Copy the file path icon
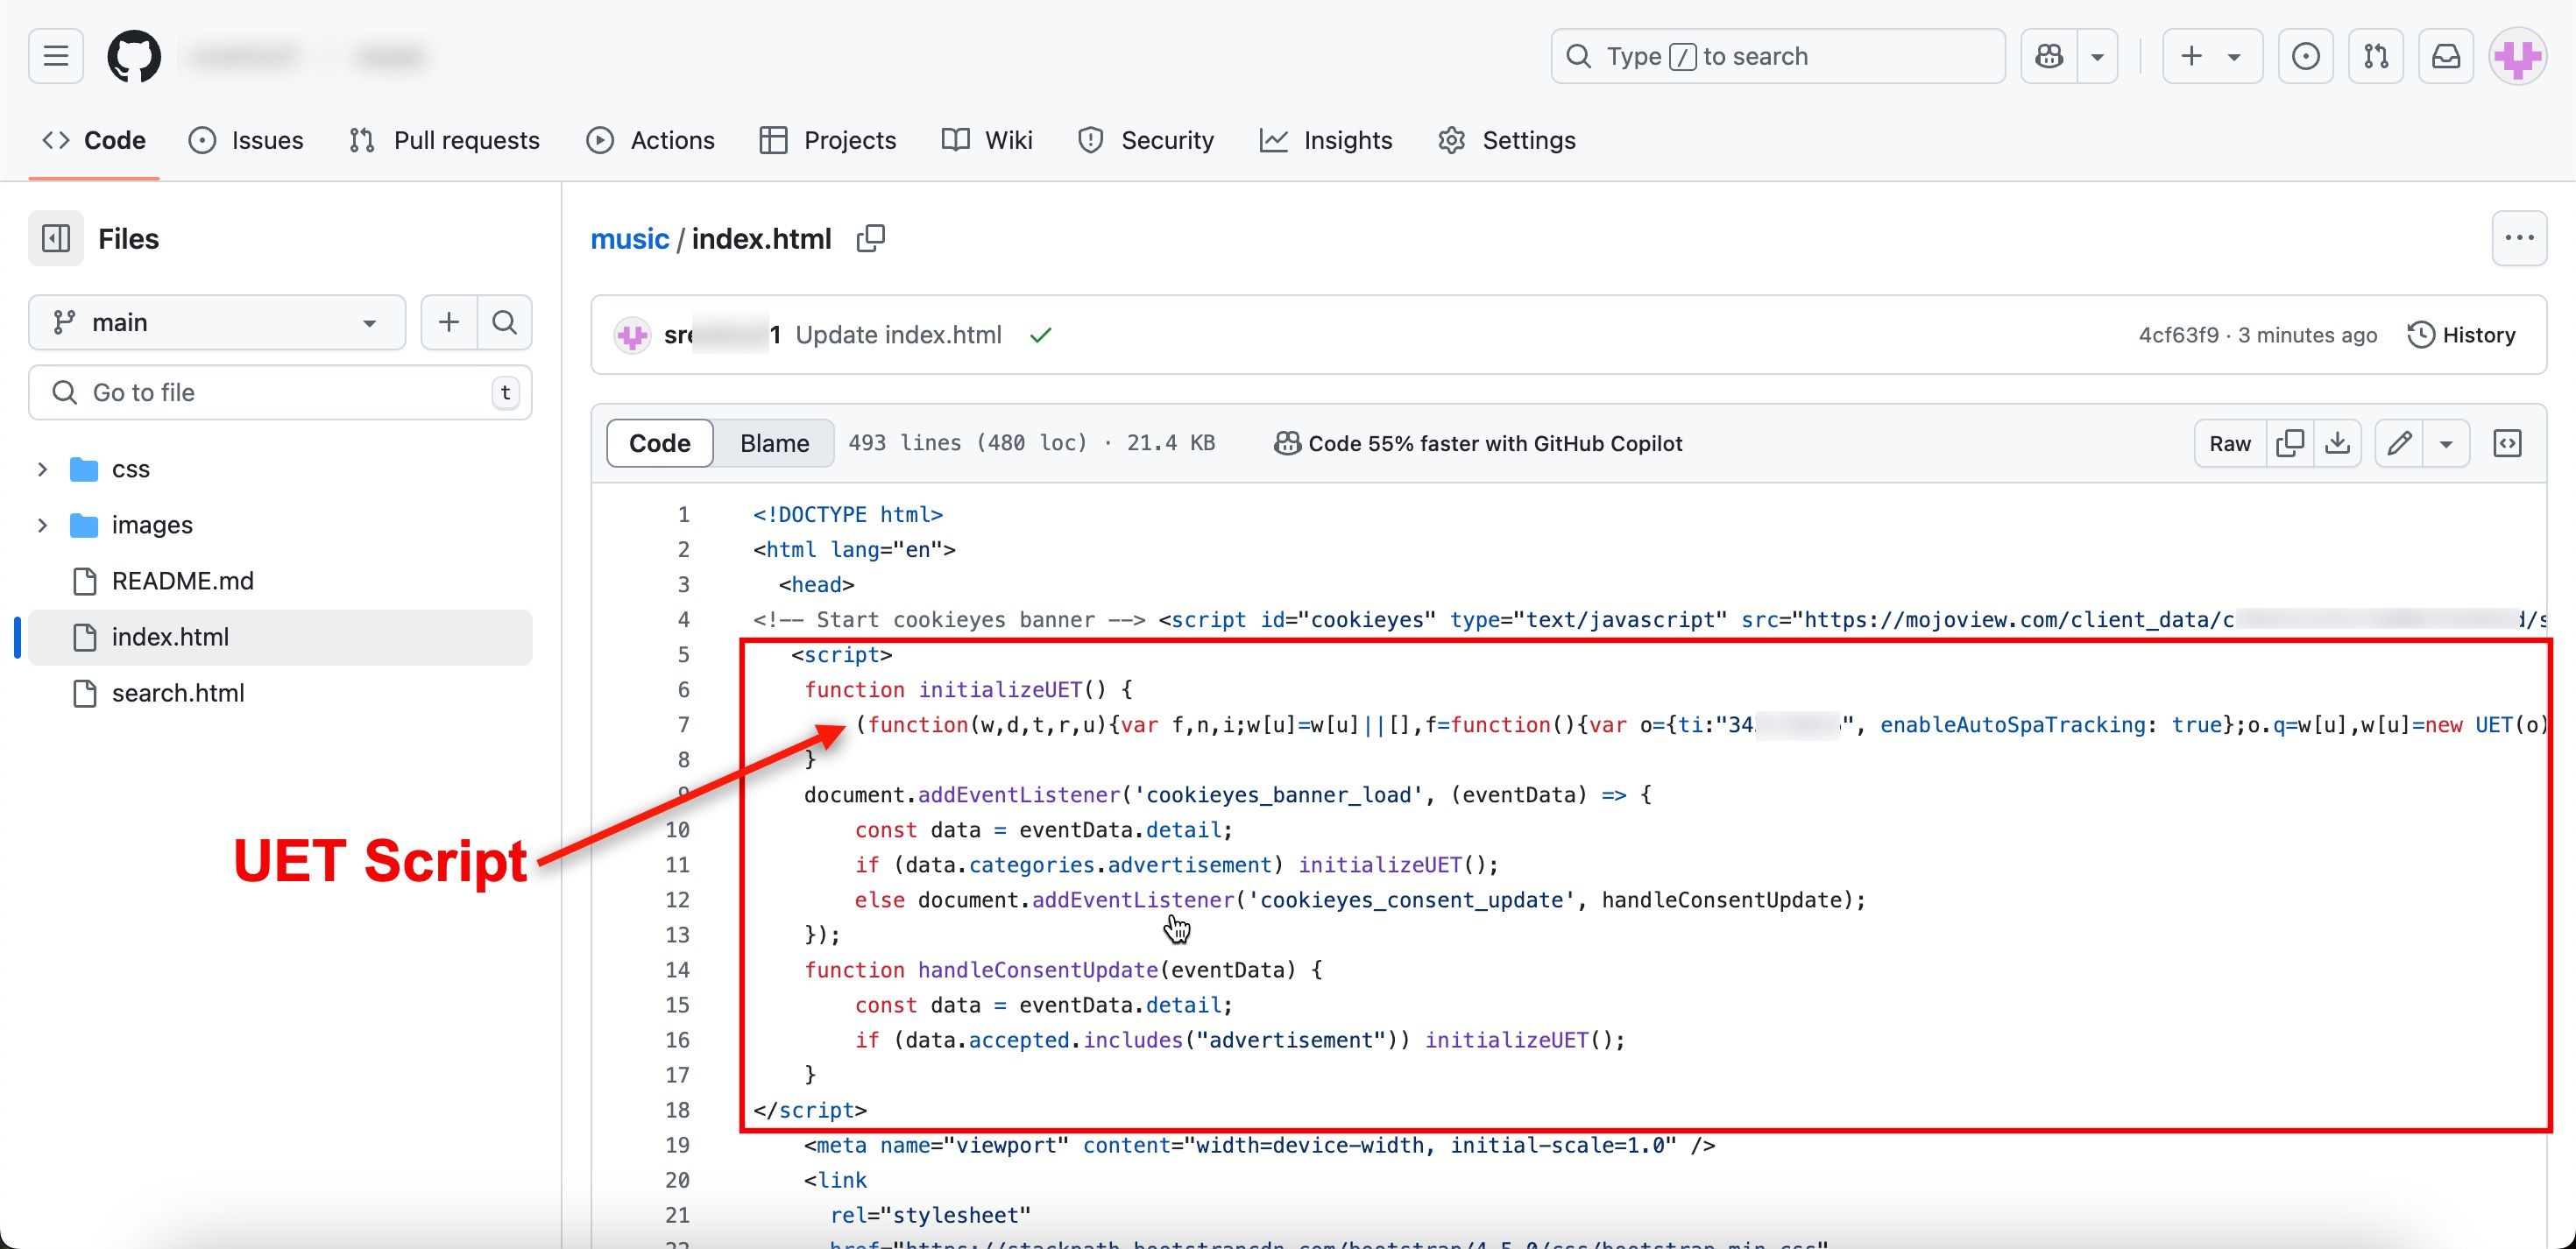This screenshot has height=1249, width=2576. click(870, 239)
